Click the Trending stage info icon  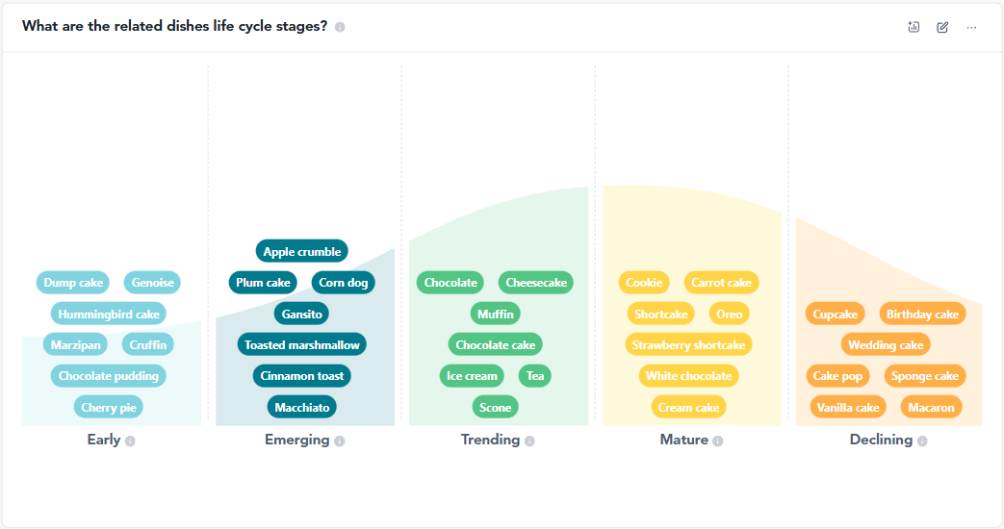(529, 441)
